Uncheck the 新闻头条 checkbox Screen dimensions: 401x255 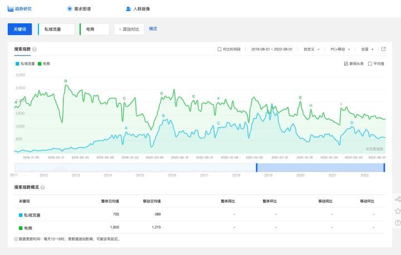point(346,64)
